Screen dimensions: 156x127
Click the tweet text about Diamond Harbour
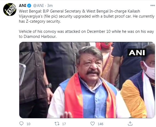click(86, 34)
